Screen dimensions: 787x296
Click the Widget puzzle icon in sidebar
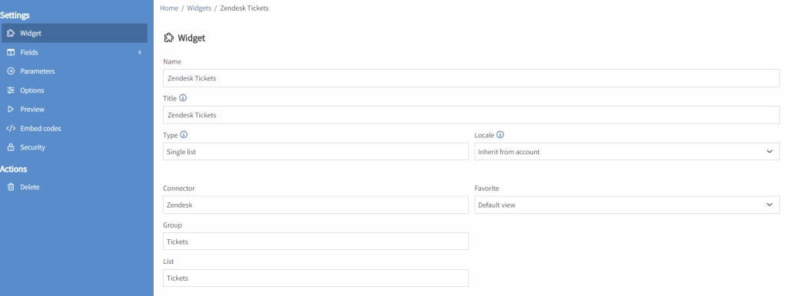click(11, 34)
